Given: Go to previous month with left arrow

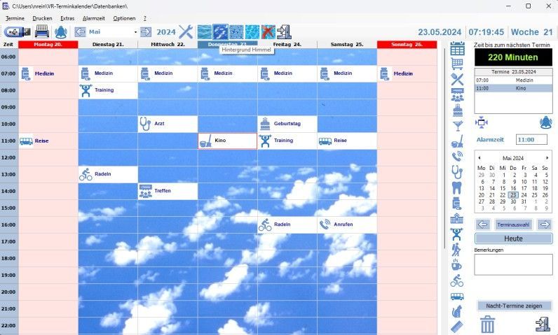Looking at the screenshot, I should (x=80, y=31).
